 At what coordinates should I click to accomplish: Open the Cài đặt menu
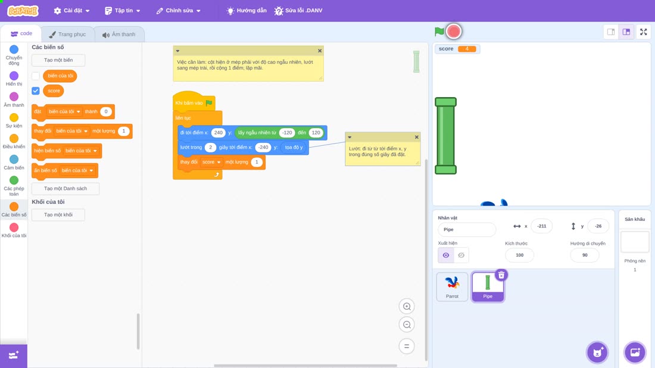click(x=72, y=11)
